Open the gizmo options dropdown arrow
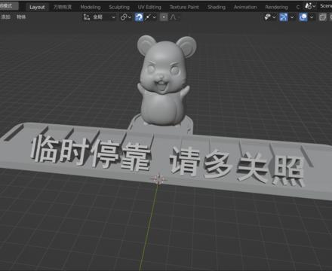 (292, 17)
